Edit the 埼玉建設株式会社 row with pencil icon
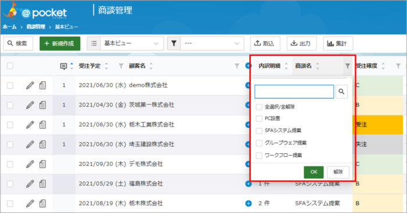The height and width of the screenshot is (213, 407). (30, 145)
